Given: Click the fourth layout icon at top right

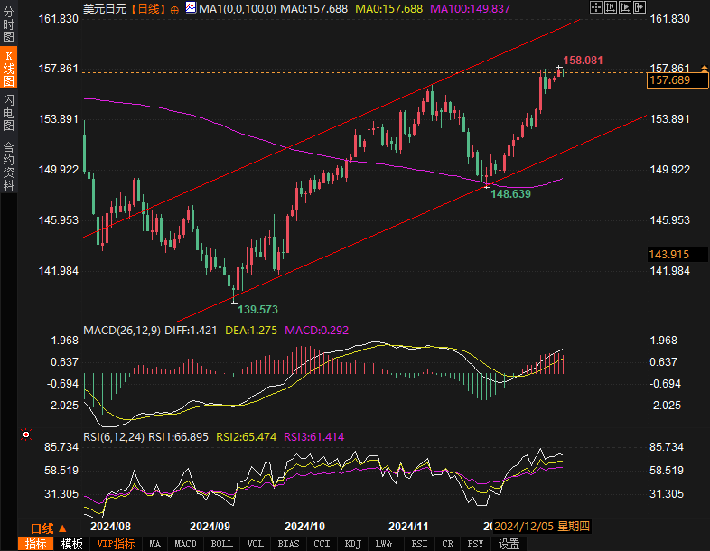Looking at the screenshot, I should (x=640, y=7).
